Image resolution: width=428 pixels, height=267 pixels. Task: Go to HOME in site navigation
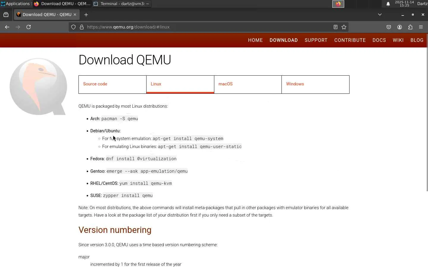click(255, 40)
